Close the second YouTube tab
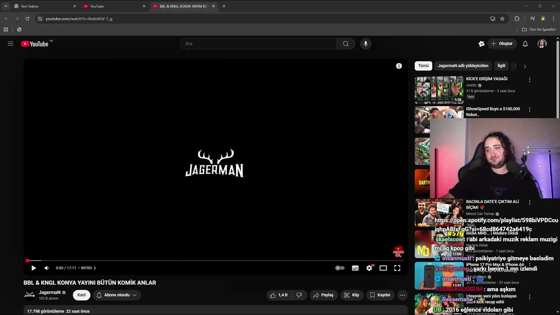The width and height of the screenshot is (560, 315). pos(144,6)
